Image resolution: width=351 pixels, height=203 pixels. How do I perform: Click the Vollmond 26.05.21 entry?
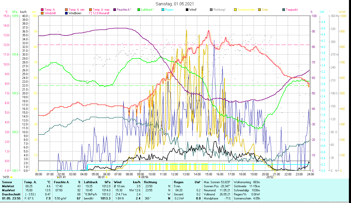tap(217, 194)
